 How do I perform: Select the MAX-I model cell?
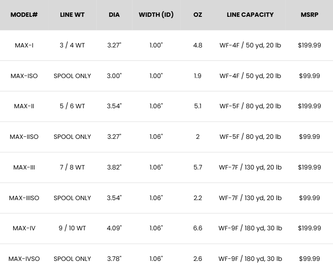pyautogui.click(x=24, y=45)
